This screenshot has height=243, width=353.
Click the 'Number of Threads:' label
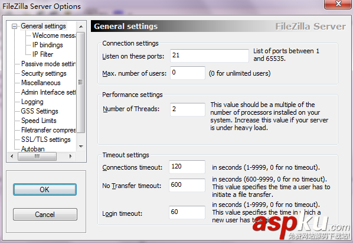(131, 109)
